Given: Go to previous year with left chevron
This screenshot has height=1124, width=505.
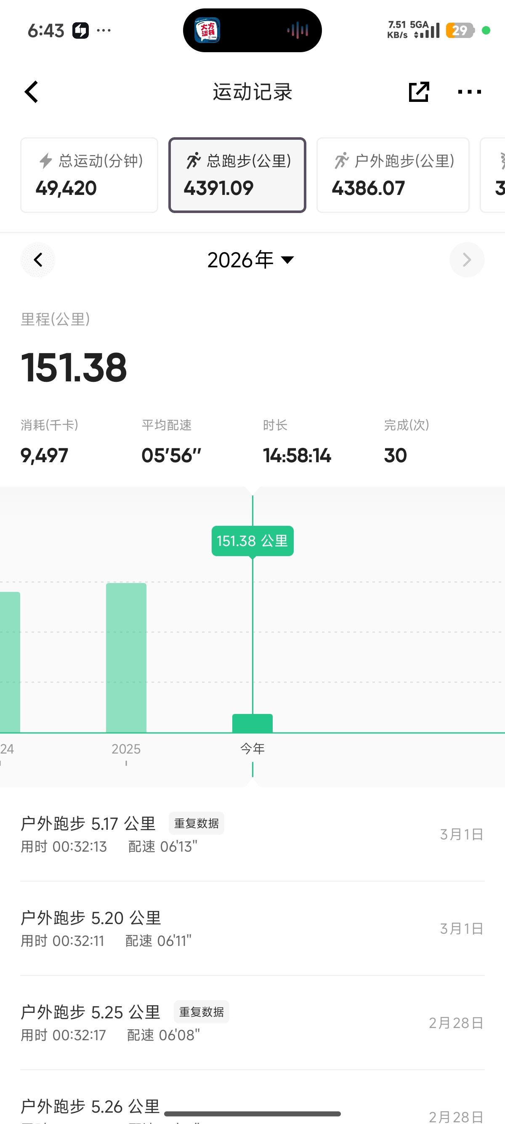Looking at the screenshot, I should coord(38,260).
